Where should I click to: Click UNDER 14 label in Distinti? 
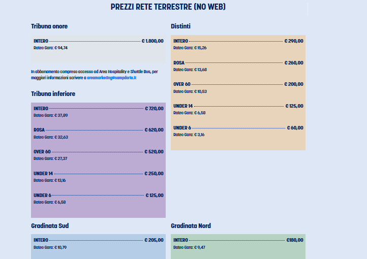pyautogui.click(x=183, y=106)
